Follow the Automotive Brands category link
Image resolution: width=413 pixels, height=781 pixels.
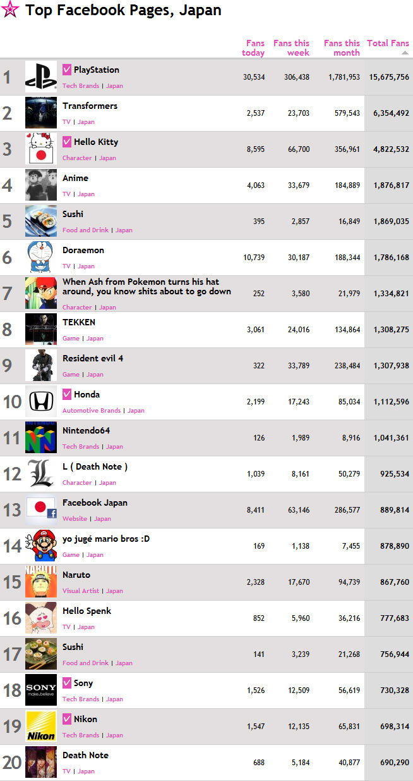92,411
